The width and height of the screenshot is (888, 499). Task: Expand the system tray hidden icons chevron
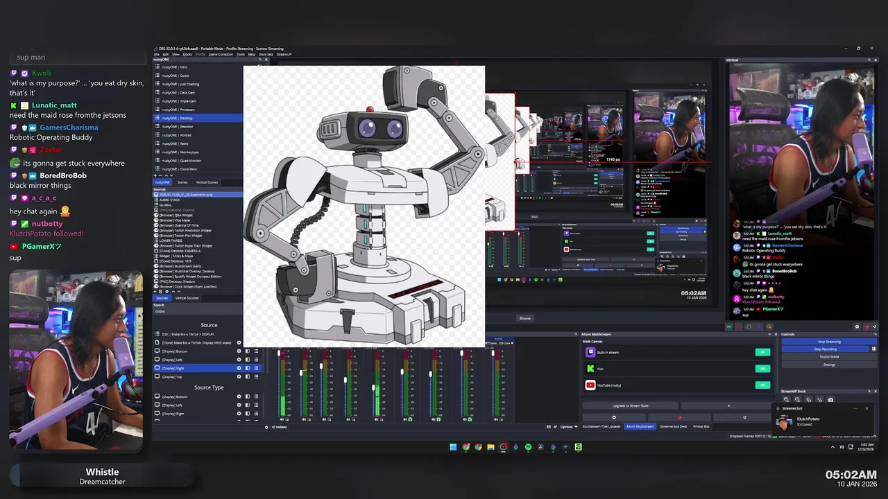pyautogui.click(x=832, y=447)
